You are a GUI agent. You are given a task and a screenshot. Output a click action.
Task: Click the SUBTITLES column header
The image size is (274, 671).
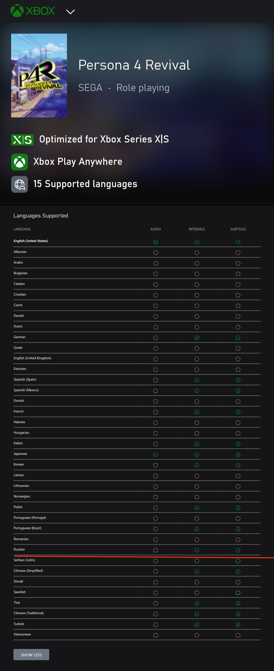pyautogui.click(x=238, y=229)
